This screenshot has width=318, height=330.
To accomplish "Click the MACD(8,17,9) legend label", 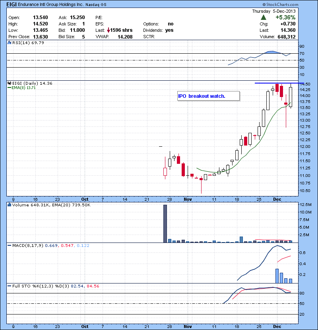I will pos(28,246).
